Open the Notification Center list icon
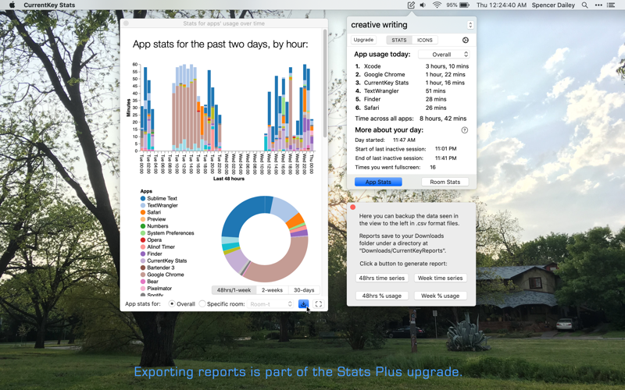The height and width of the screenshot is (390, 625). click(611, 5)
